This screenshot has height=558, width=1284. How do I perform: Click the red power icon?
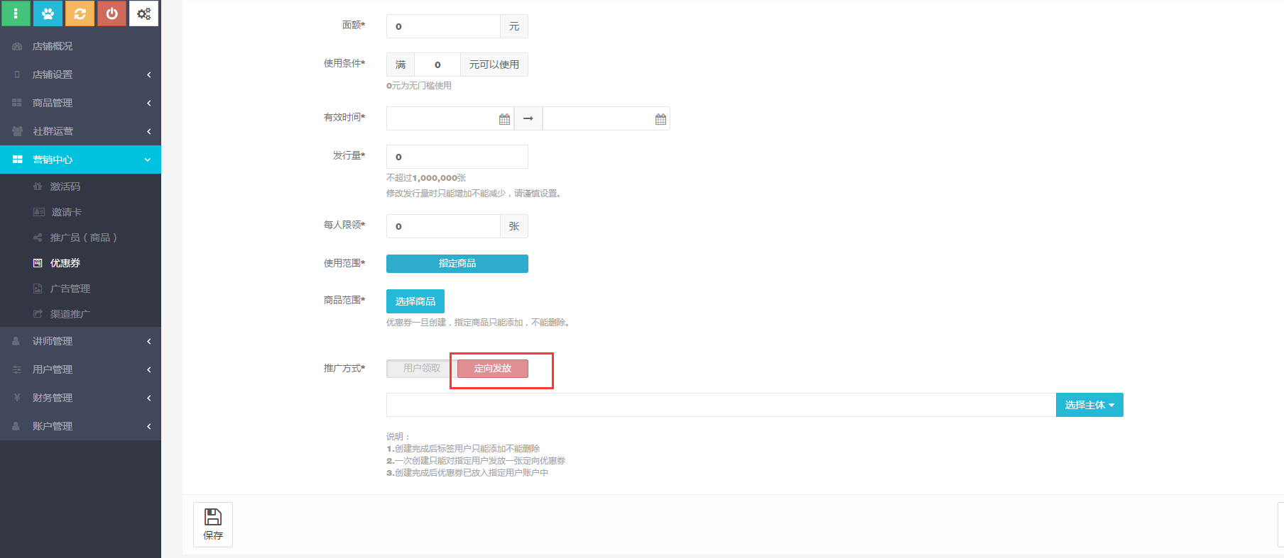(x=111, y=13)
